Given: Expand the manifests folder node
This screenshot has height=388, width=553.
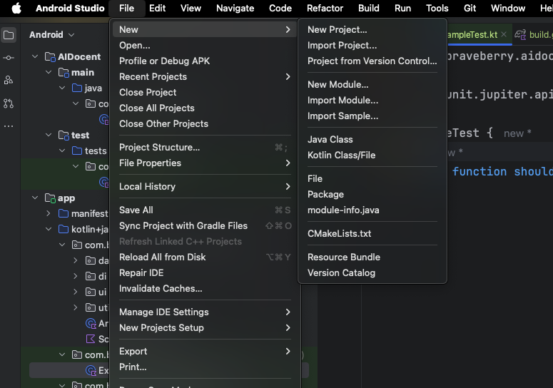Looking at the screenshot, I should tap(49, 213).
